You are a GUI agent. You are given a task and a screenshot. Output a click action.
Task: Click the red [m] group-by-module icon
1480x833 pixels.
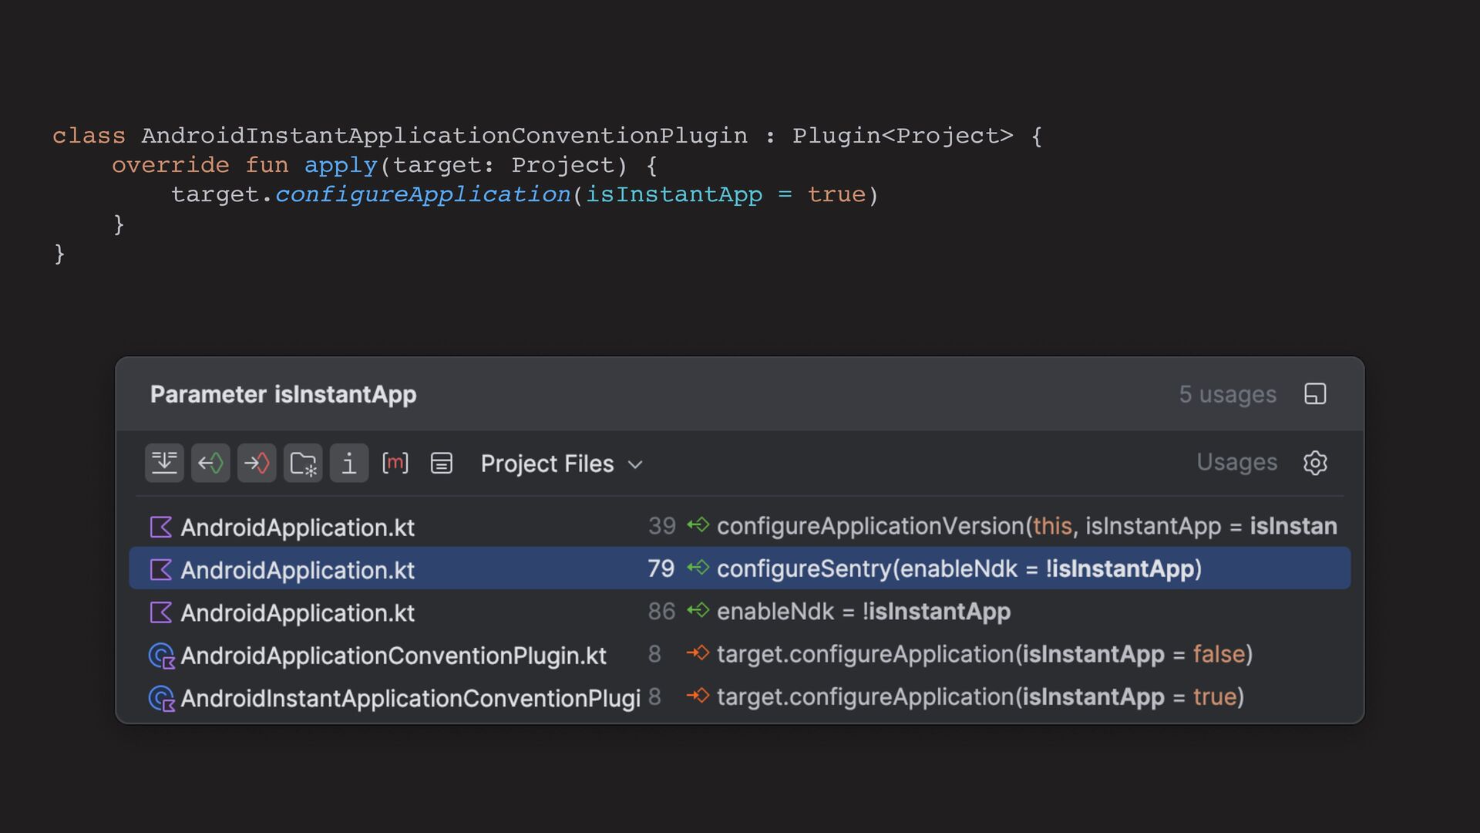pyautogui.click(x=395, y=463)
